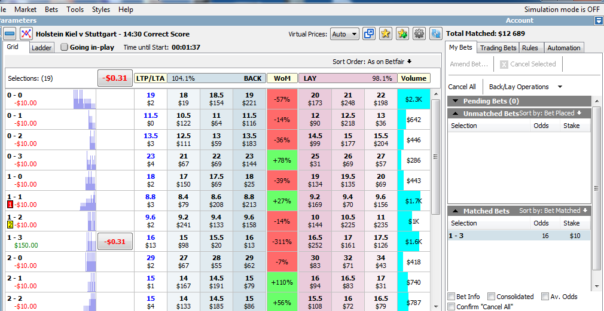Click the duplicate windows icon
This screenshot has width=604, height=311.
click(369, 34)
